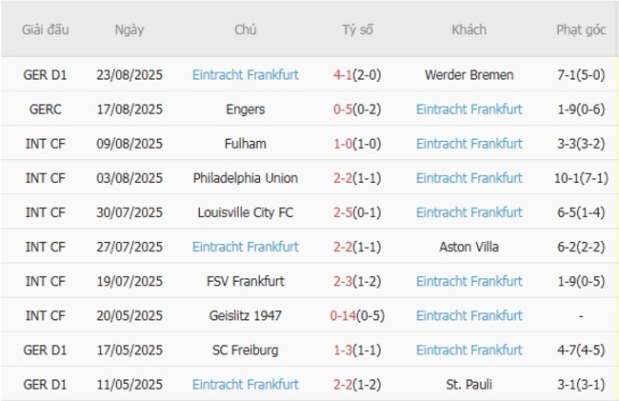Click FSV Frankfurt team name
Screen dimensions: 619x401
click(x=245, y=281)
